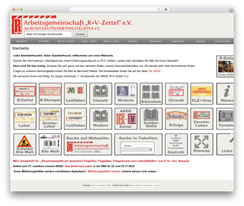Click the Arbeitsgemeinschaft R+V-Zettel e.V. title
This screenshot has height=206, width=244.
(x=78, y=22)
